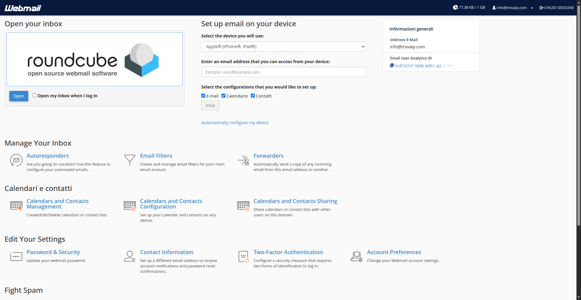Click the Invia submit button
581x300 pixels.
(210, 105)
